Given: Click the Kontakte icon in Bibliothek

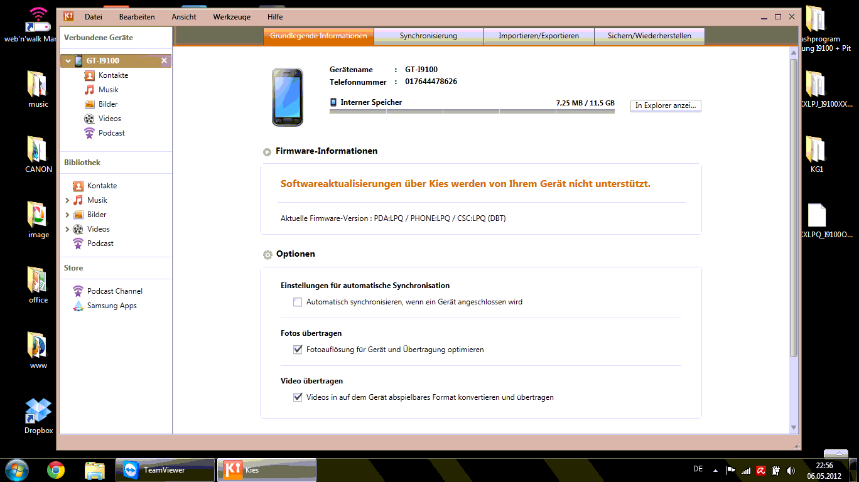Looking at the screenshot, I should pyautogui.click(x=78, y=186).
